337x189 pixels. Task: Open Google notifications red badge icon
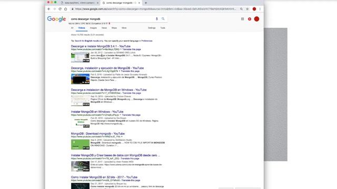[250, 19]
